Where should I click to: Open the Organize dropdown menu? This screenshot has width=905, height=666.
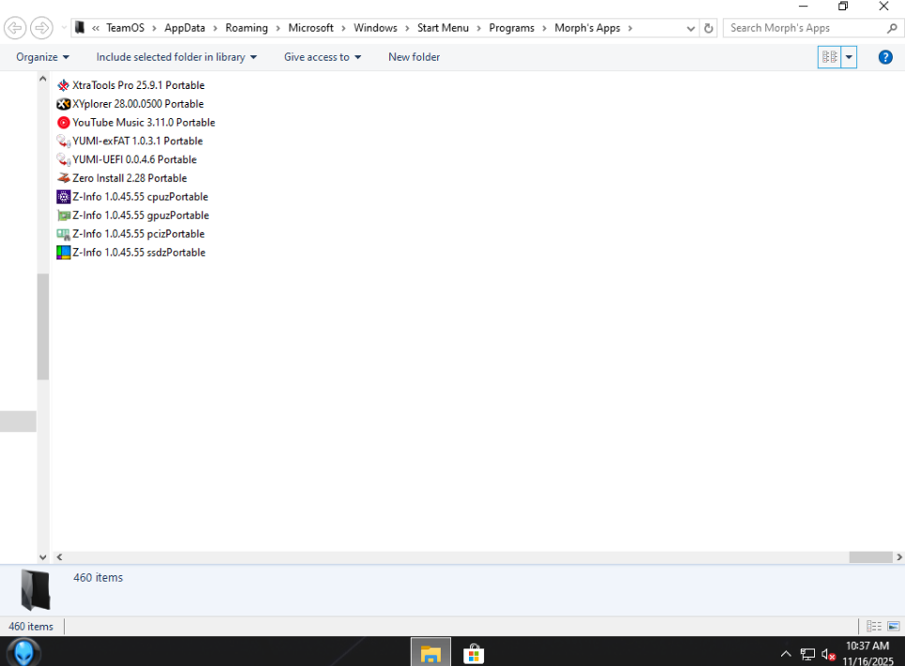pyautogui.click(x=43, y=57)
